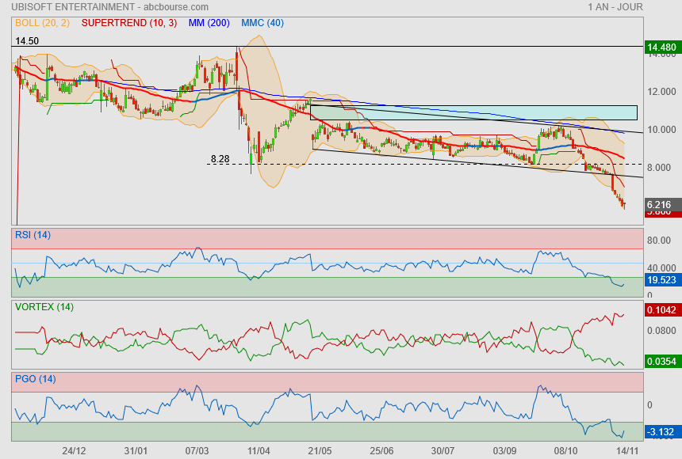Screen dimensions: 682x459
Task: Click the MM (200) indicator label
Action: point(209,23)
